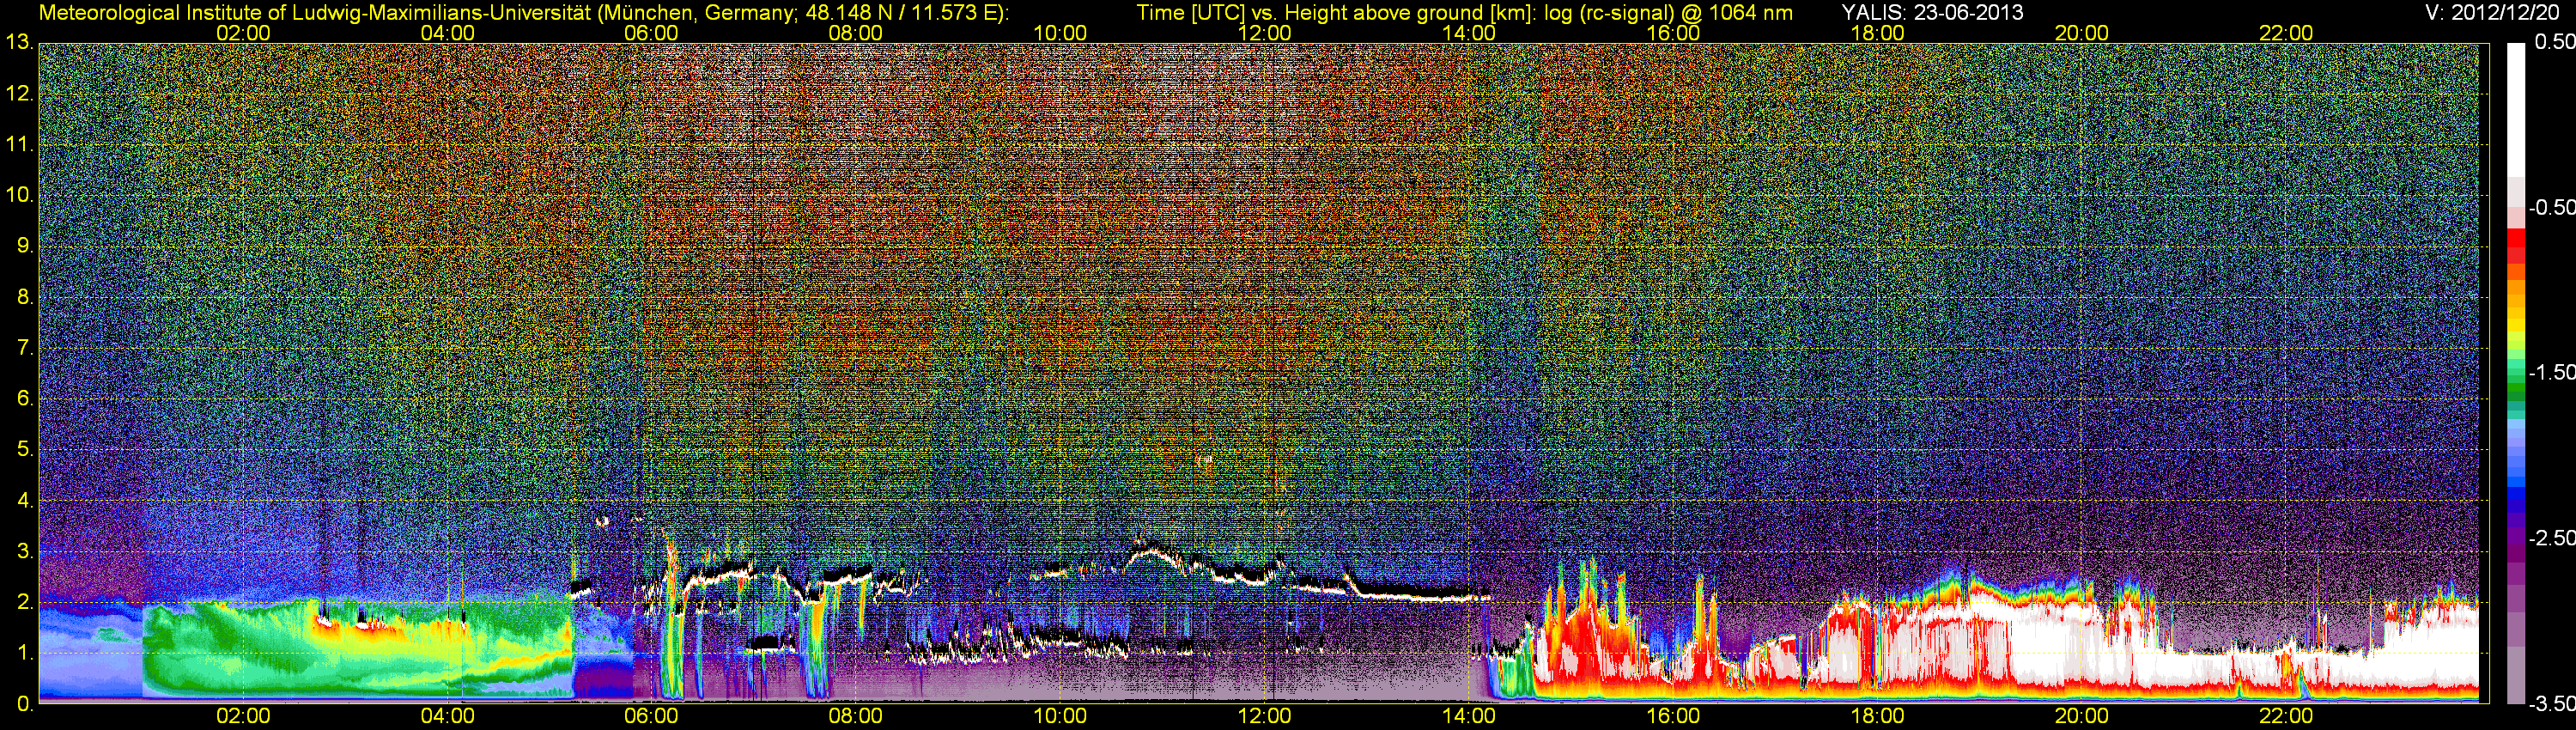Screen dimensions: 2576x730
Task: Pick the white segment of the color bar
Action: tap(2515, 110)
